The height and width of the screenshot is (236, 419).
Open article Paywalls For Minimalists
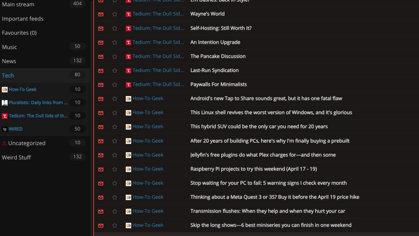tap(218, 84)
